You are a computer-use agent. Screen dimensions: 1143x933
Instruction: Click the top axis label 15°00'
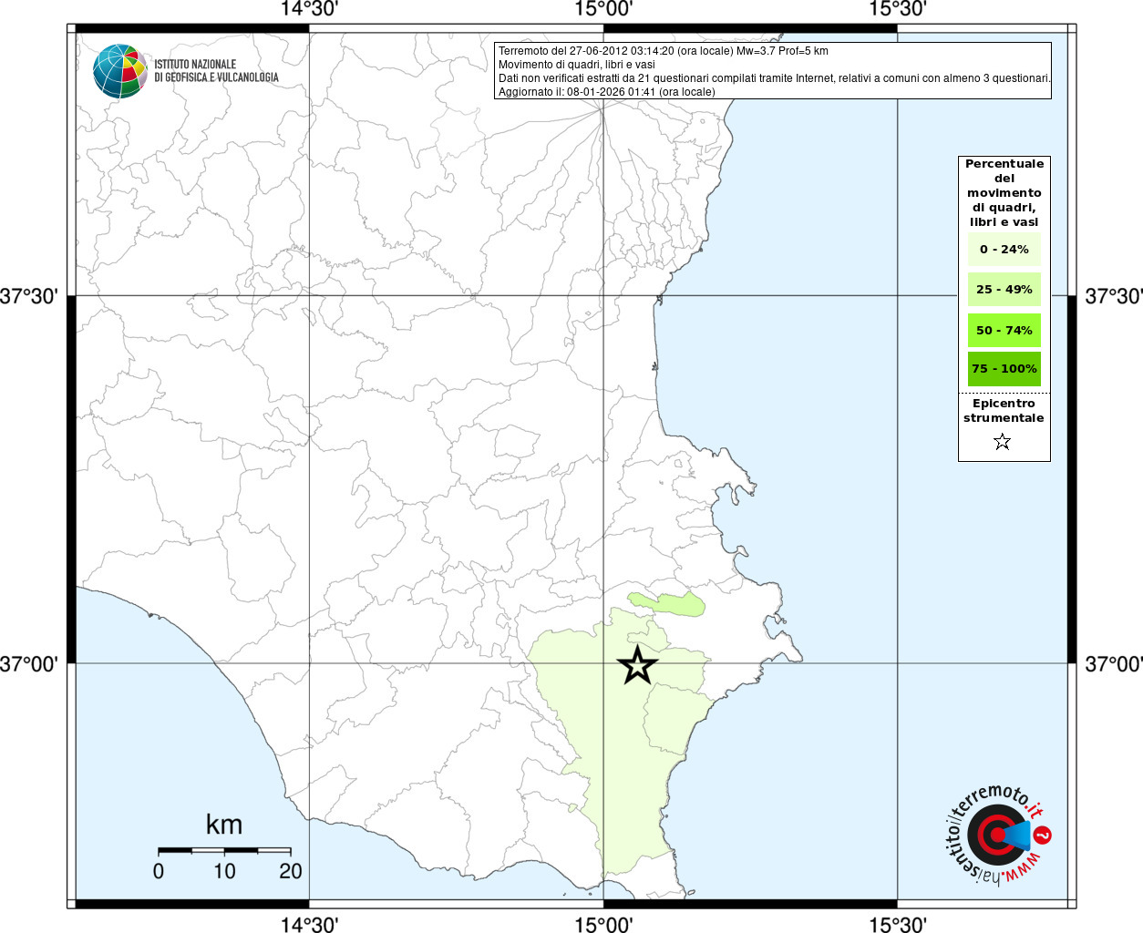click(603, 9)
